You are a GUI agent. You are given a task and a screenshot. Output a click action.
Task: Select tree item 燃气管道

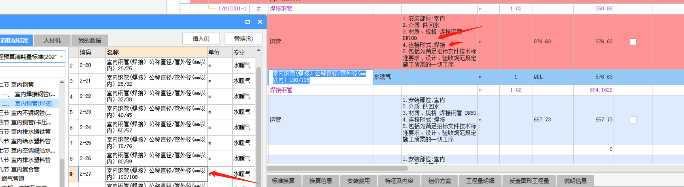(13, 179)
